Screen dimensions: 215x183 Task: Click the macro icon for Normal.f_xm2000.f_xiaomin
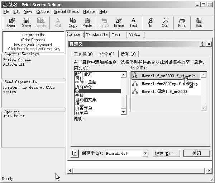coord(135,75)
